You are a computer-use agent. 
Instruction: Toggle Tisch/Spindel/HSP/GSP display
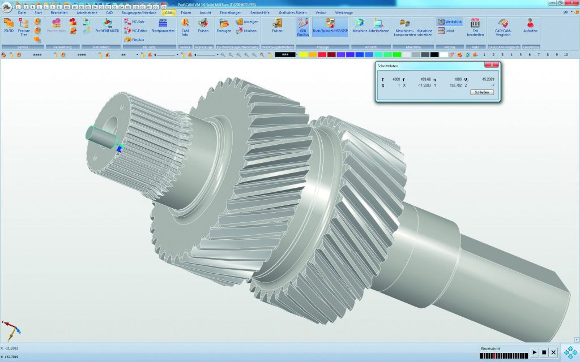pyautogui.click(x=330, y=26)
